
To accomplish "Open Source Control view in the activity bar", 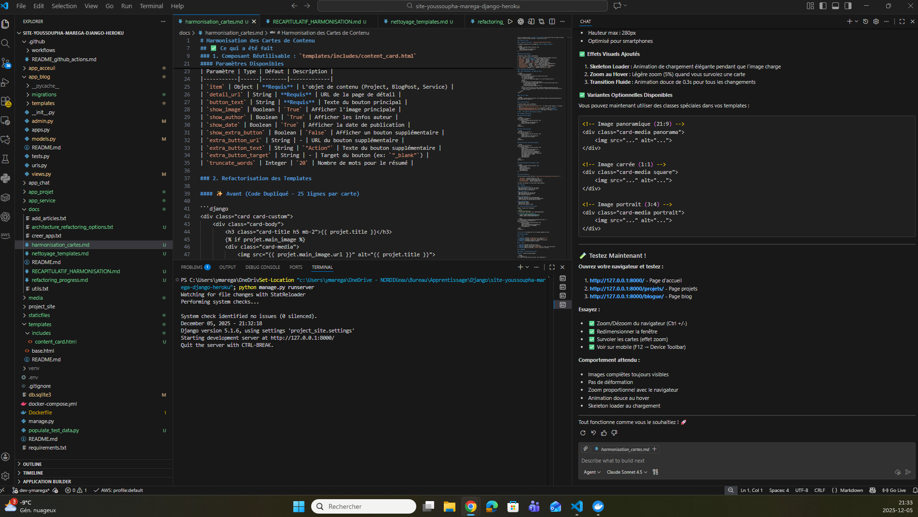I will point(6,63).
